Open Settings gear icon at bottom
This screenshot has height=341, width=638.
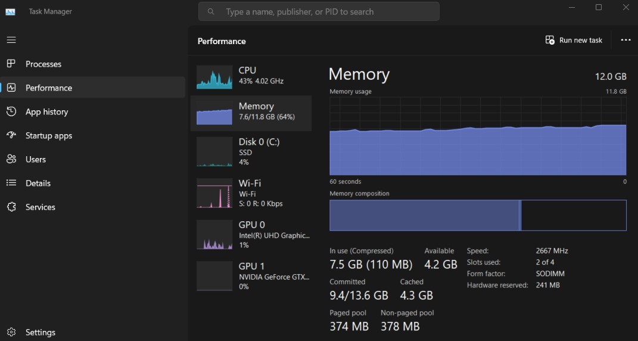click(x=11, y=332)
